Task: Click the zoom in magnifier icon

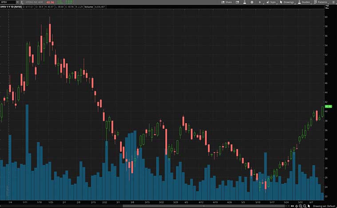Action: [x=301, y=206]
